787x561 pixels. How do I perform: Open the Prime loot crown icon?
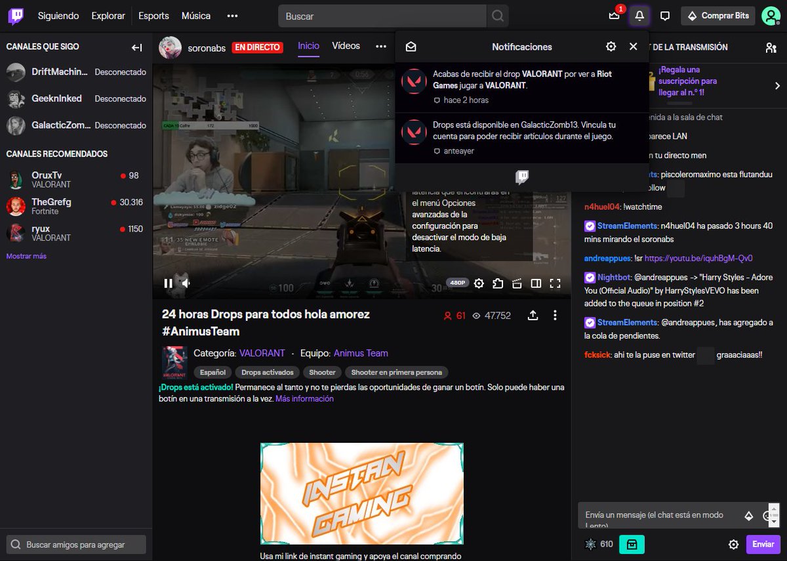tap(614, 16)
